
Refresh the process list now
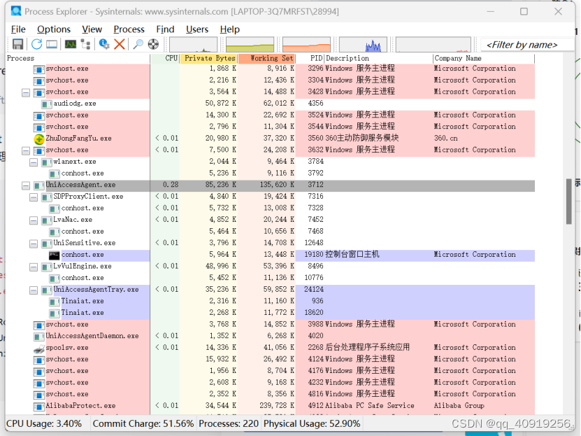36,44
